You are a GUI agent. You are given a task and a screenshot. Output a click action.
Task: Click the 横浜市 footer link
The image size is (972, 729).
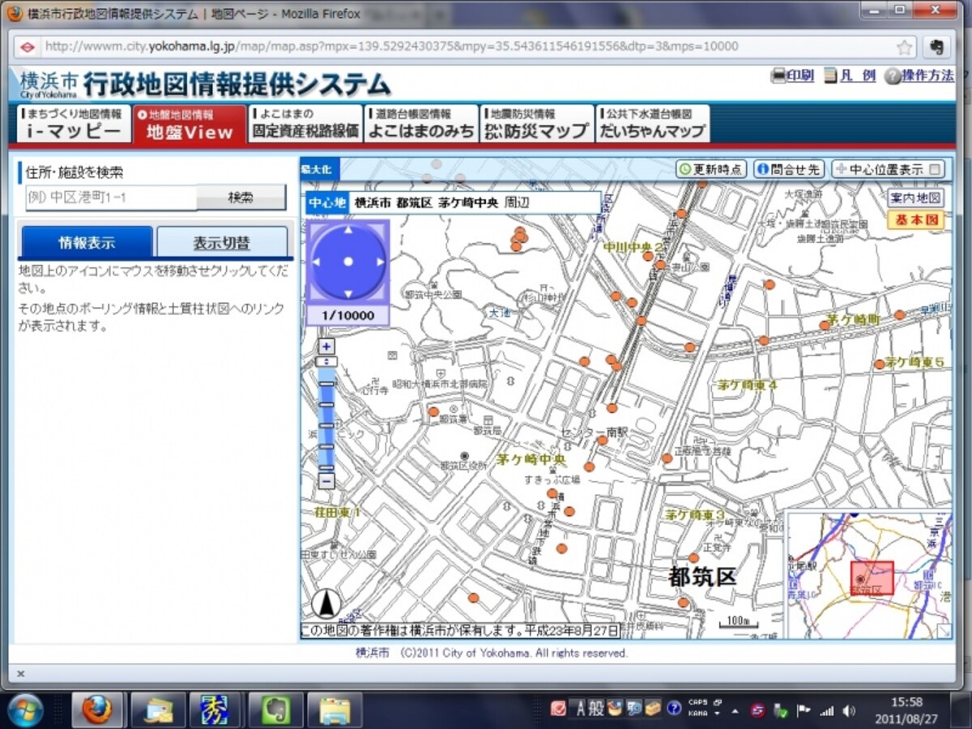point(372,653)
